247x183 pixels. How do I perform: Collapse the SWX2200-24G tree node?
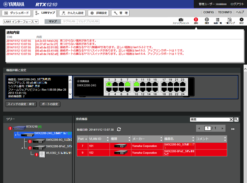16,135
